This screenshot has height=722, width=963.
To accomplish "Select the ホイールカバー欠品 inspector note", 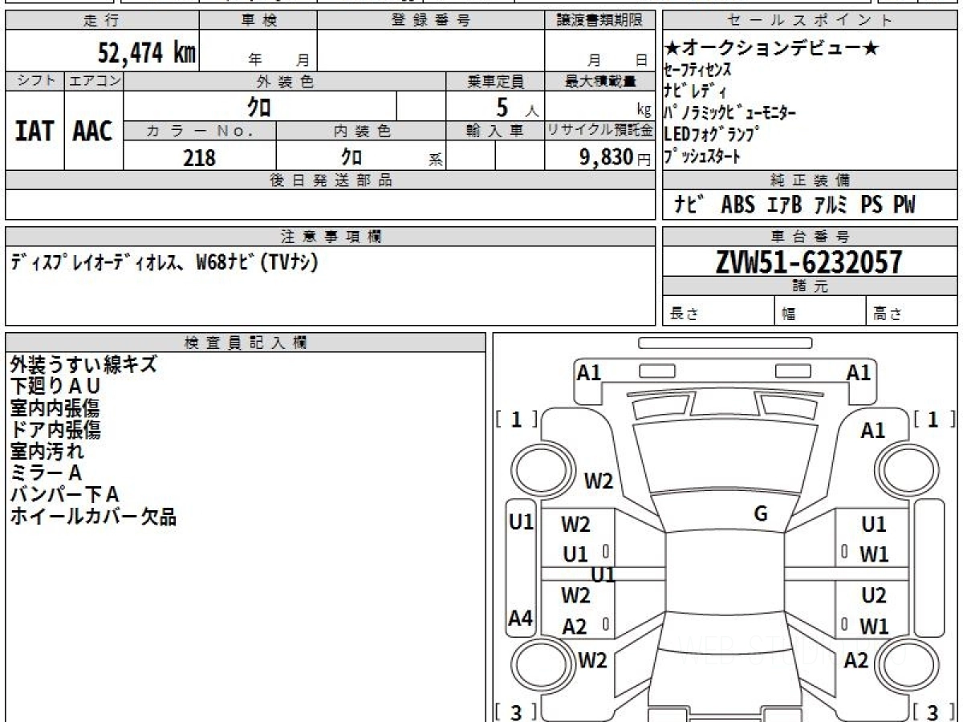I will 93,516.
